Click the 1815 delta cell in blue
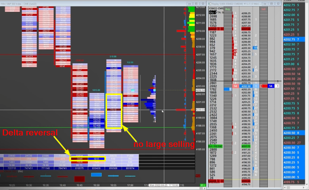 pyautogui.click(x=96, y=158)
